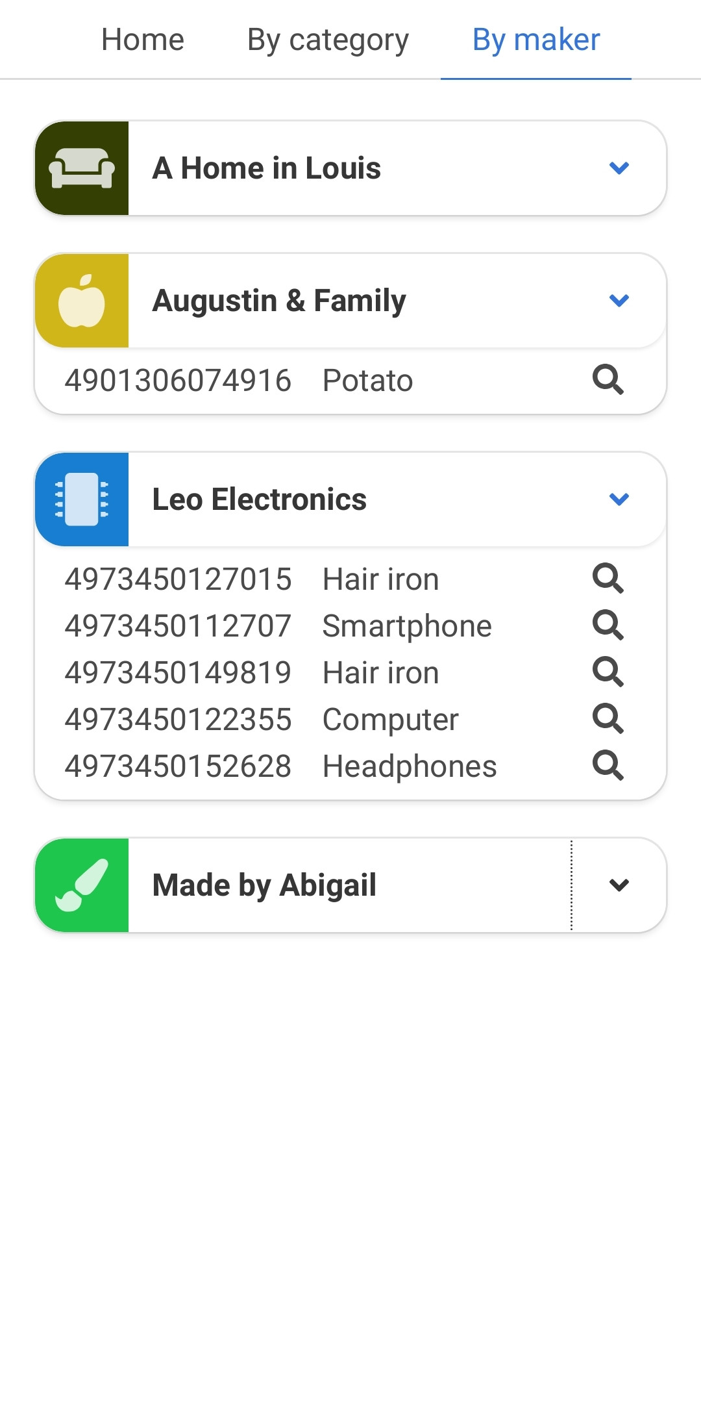Click the chip icon for Leo Electronics
Screen dimensions: 701x1403
click(x=82, y=499)
